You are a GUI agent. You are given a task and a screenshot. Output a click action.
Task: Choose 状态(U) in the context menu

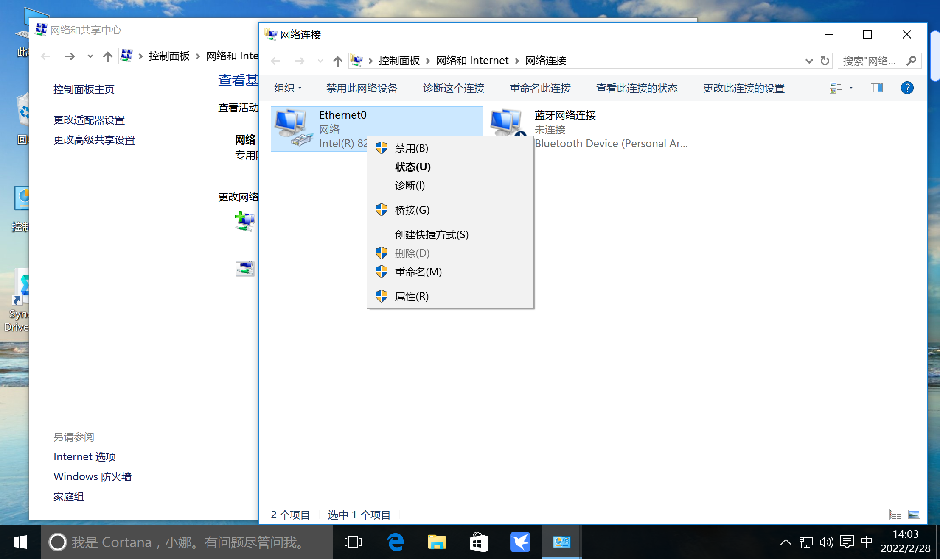click(412, 167)
